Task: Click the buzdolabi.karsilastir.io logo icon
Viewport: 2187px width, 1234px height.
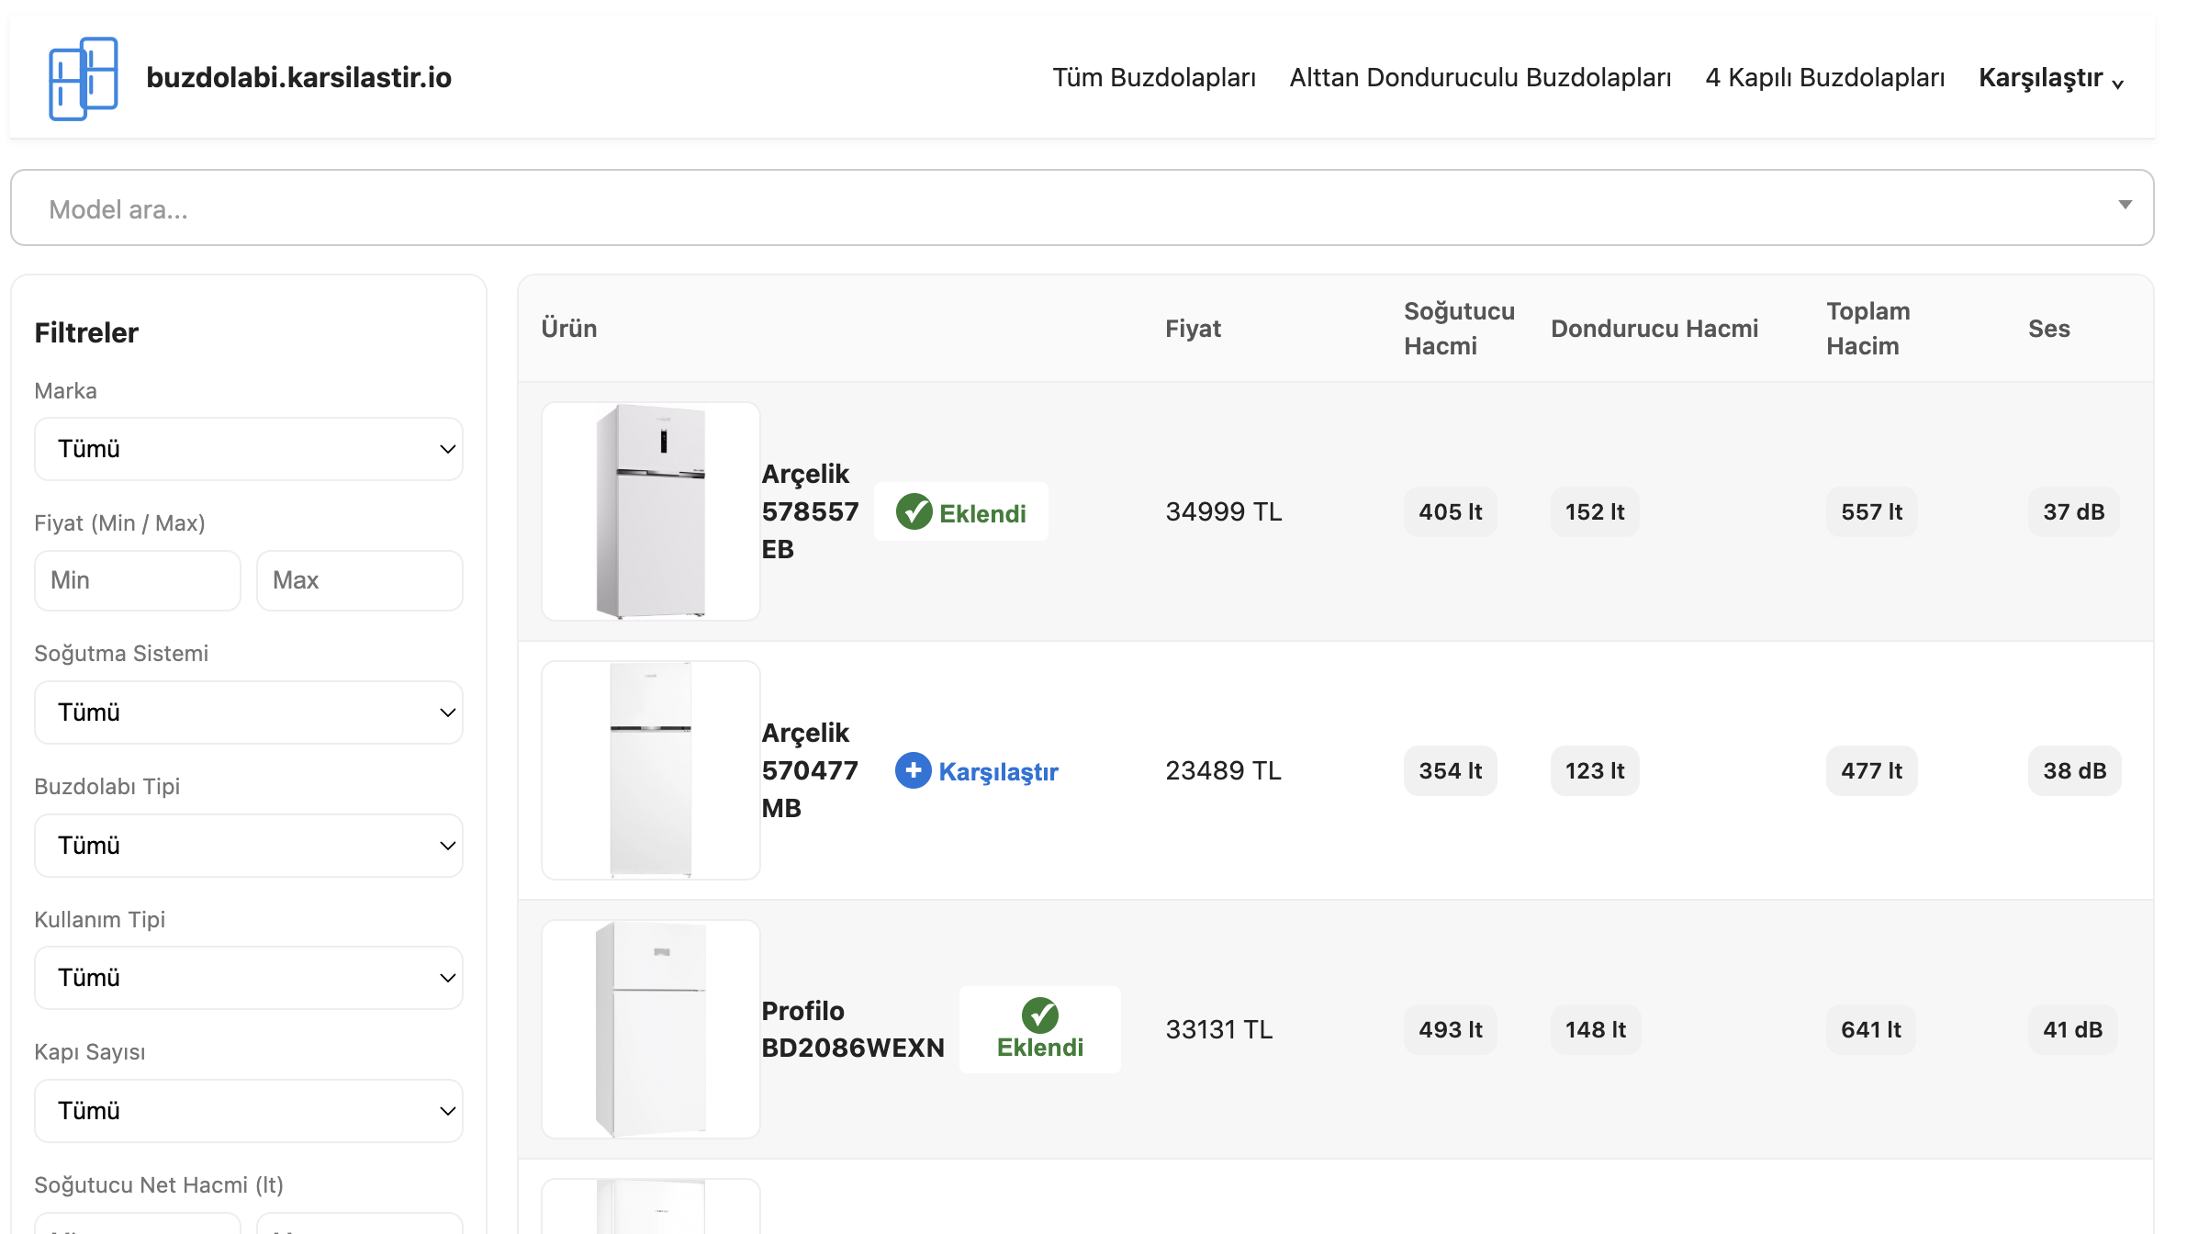Action: [x=83, y=78]
